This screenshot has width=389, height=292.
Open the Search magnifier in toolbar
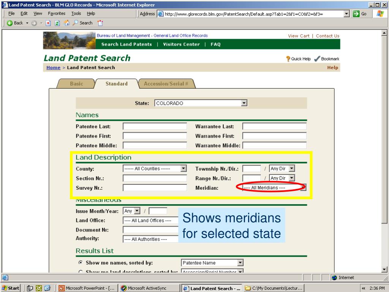pos(75,23)
